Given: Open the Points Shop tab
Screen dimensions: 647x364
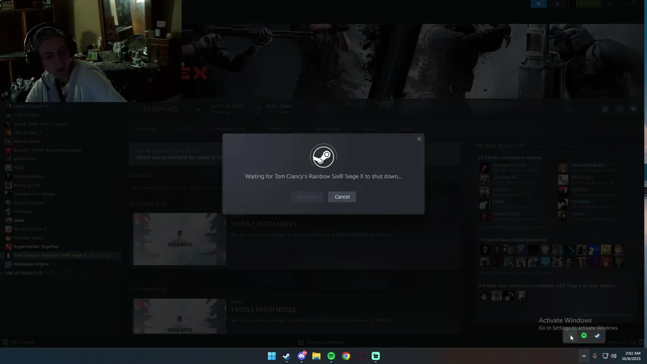Looking at the screenshot, I should click(280, 129).
